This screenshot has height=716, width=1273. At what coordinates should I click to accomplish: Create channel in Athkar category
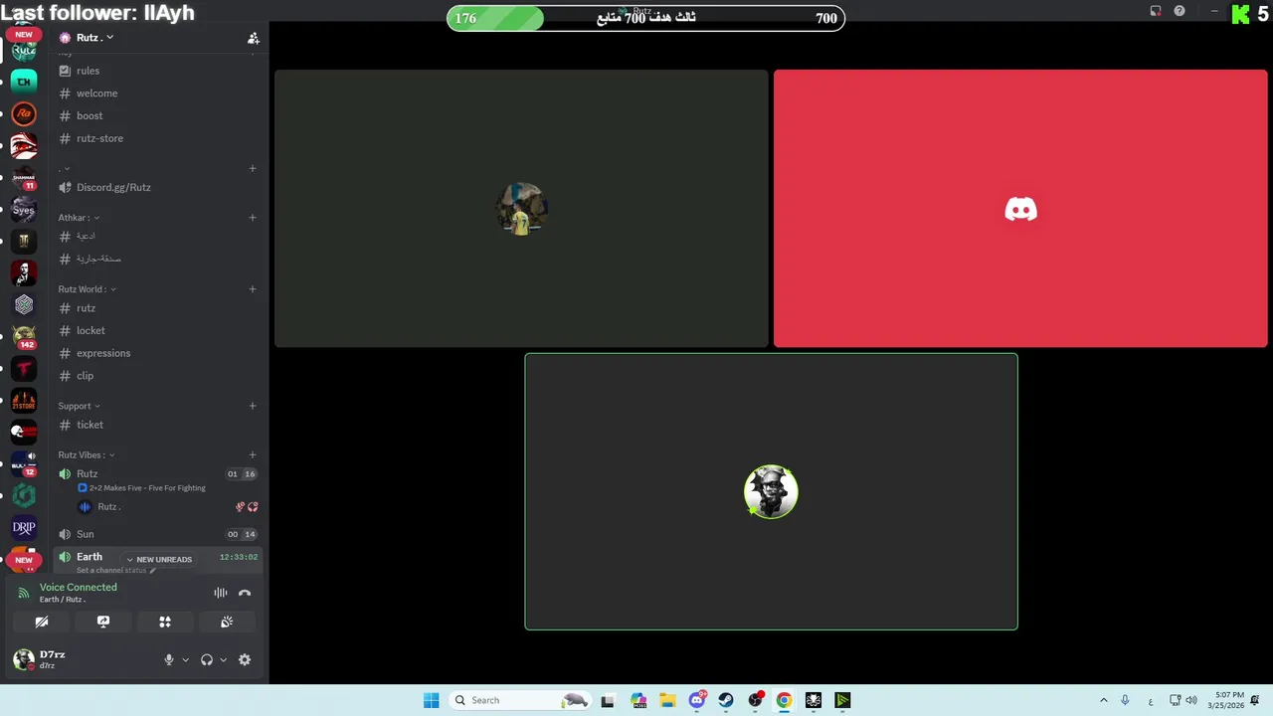[253, 218]
